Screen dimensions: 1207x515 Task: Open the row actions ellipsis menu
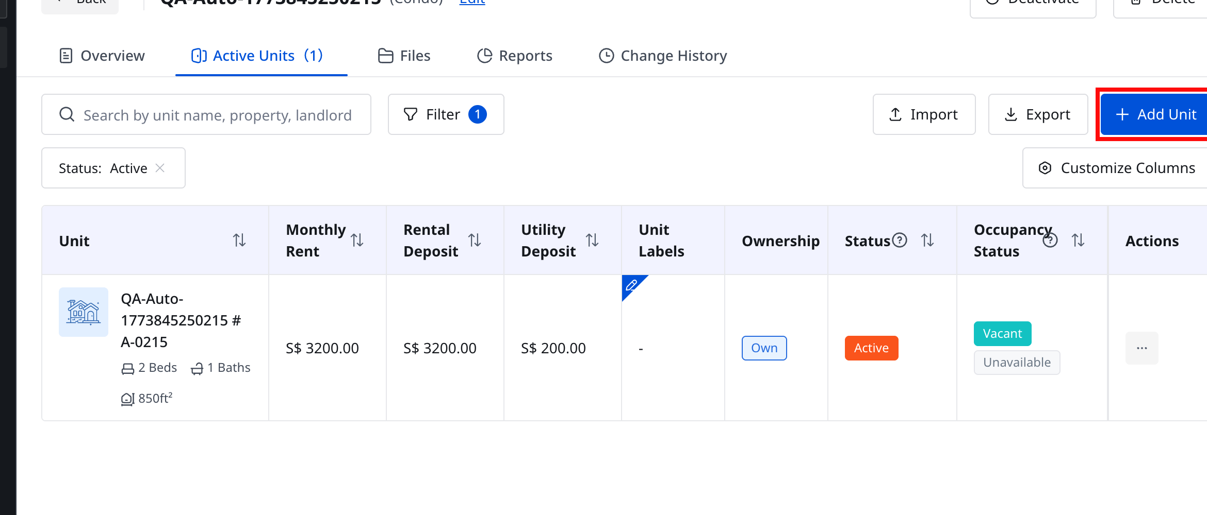[x=1142, y=348]
